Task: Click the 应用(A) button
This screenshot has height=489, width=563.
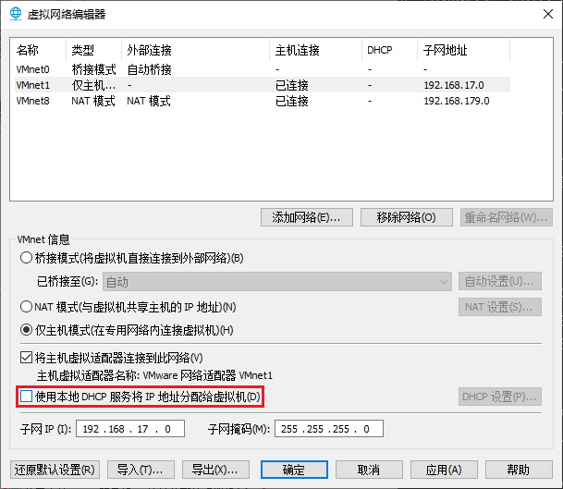Action: [x=444, y=470]
